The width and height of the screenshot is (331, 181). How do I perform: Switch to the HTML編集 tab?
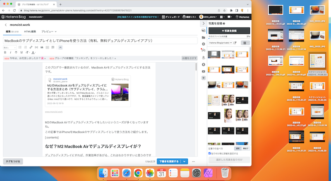pos(30,31)
